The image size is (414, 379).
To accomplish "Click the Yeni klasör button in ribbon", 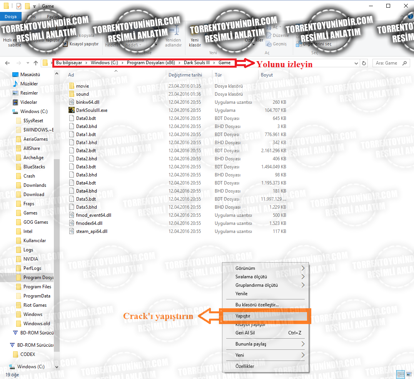I will tap(195, 42).
